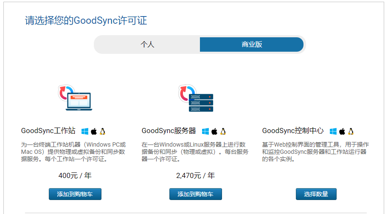Click the Apple icon beside GoodSync服务器
This screenshot has height=214, width=385.
pos(214,131)
